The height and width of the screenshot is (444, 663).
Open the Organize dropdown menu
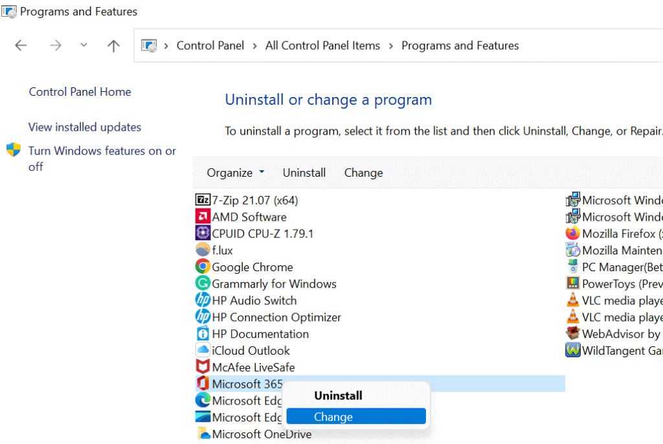pyautogui.click(x=236, y=173)
